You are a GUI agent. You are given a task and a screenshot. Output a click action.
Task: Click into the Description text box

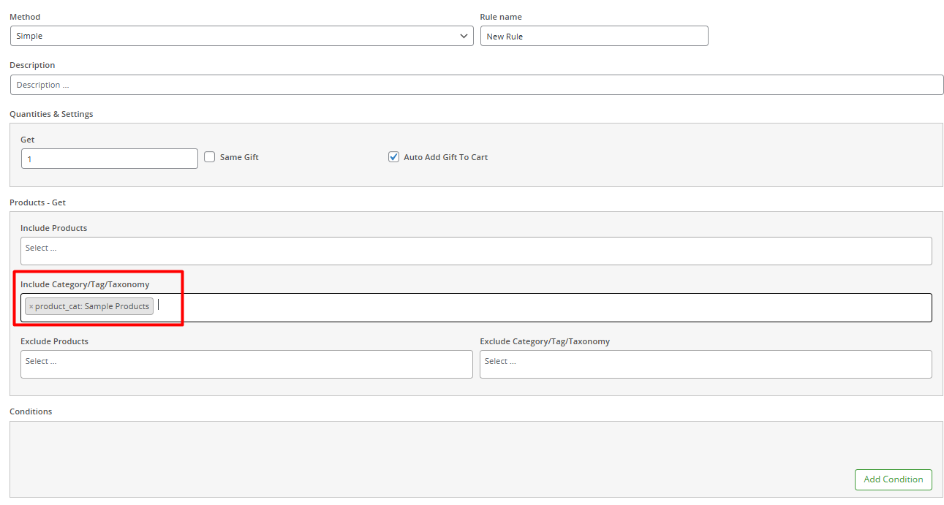477,85
